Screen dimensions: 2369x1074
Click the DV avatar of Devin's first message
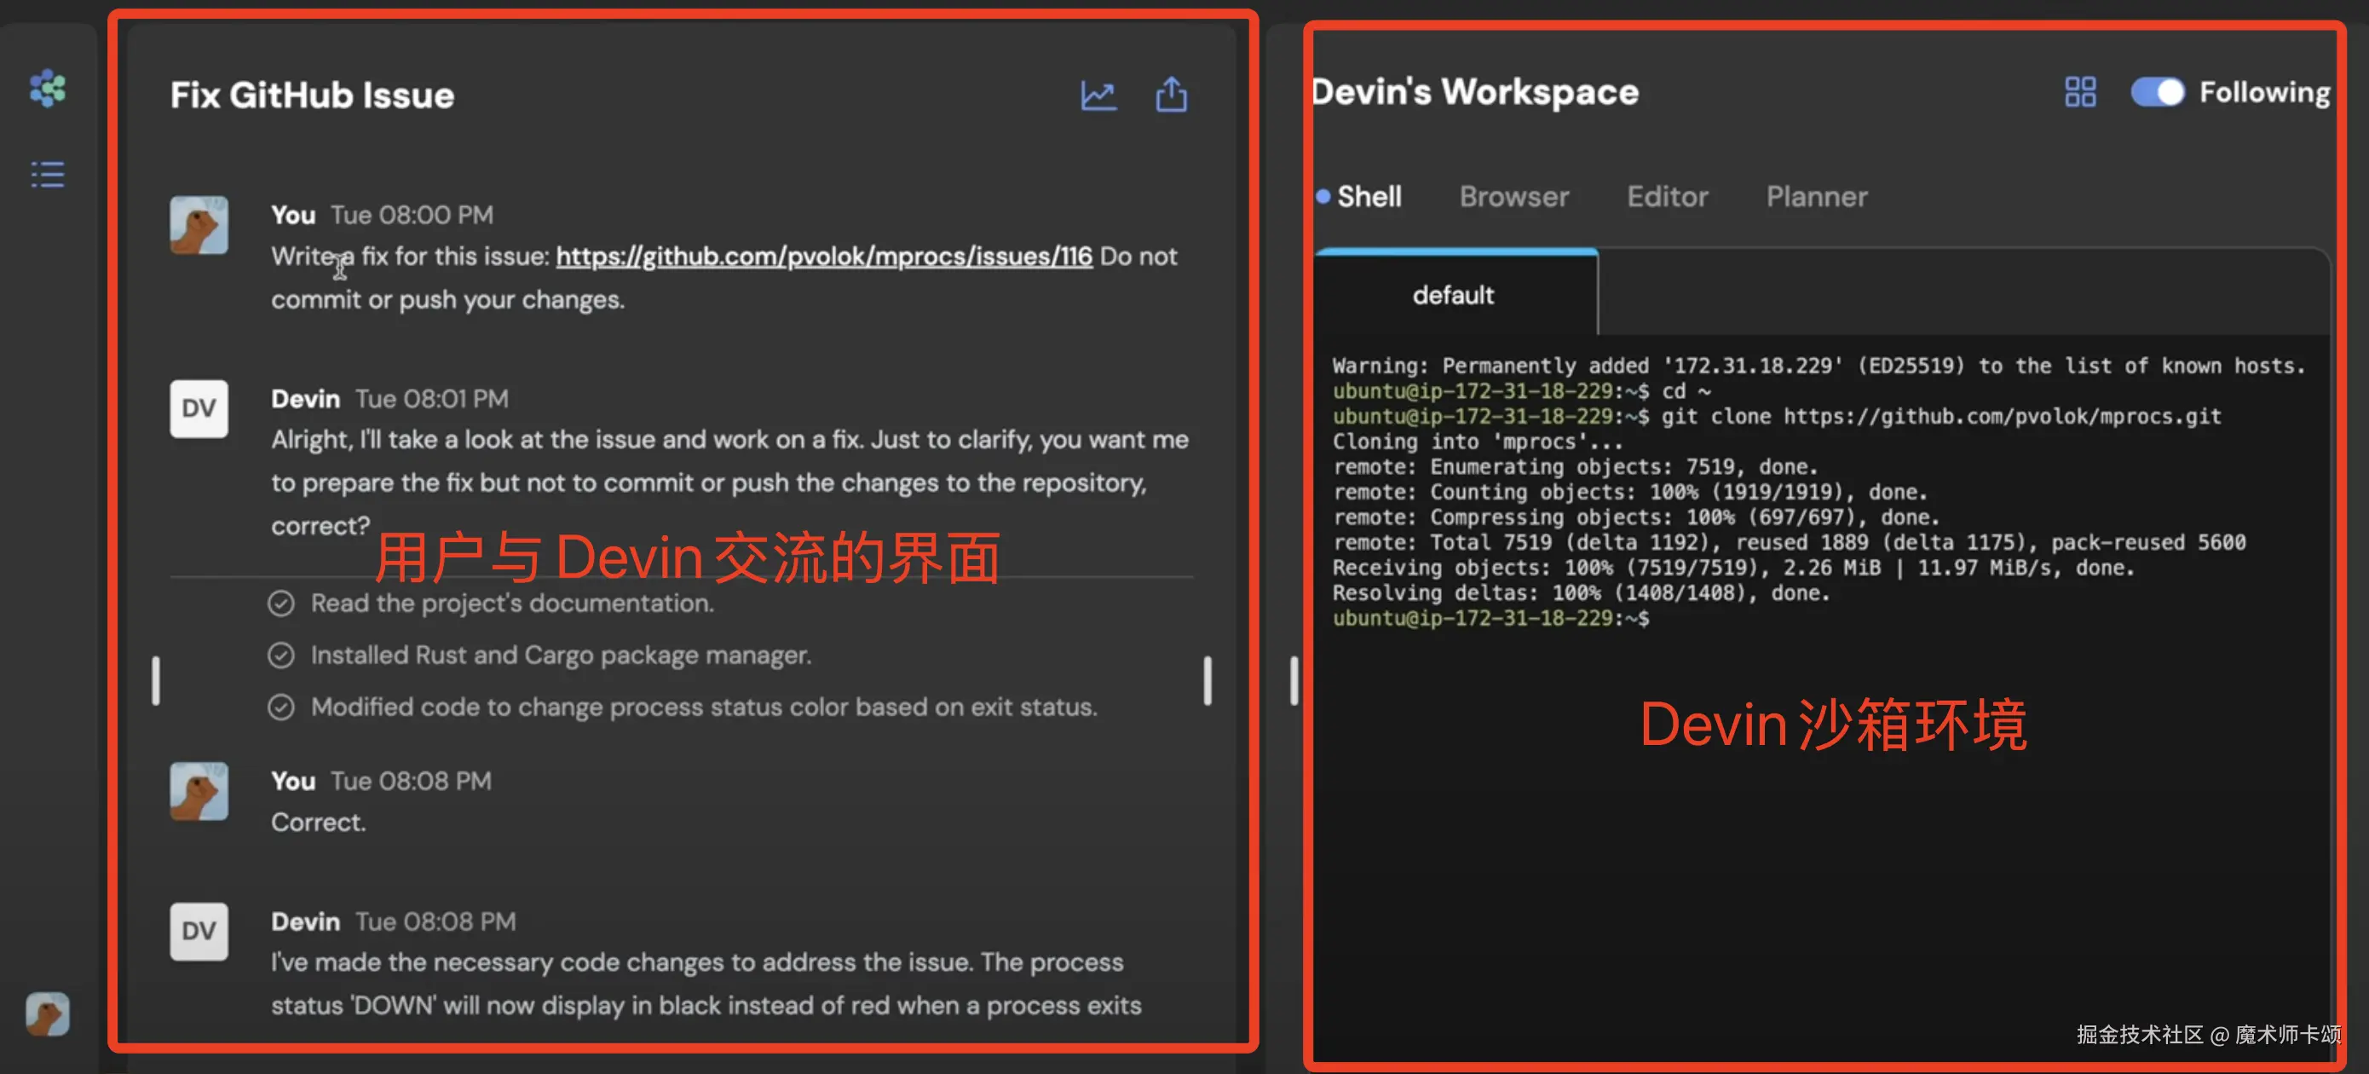[x=199, y=408]
